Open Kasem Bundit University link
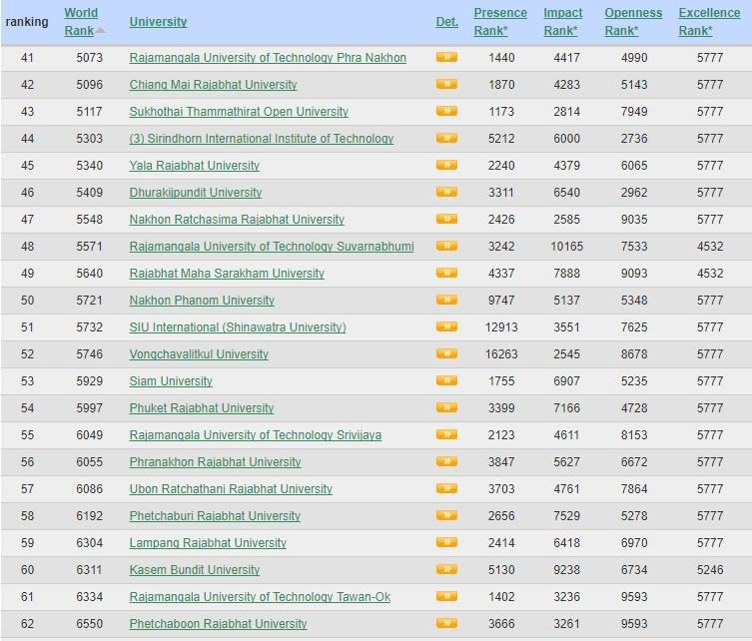The width and height of the screenshot is (752, 641). point(194,569)
